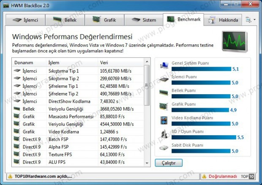The image size is (262, 185).
Task: Close the HWM BlackBox window
Action: [x=250, y=4]
